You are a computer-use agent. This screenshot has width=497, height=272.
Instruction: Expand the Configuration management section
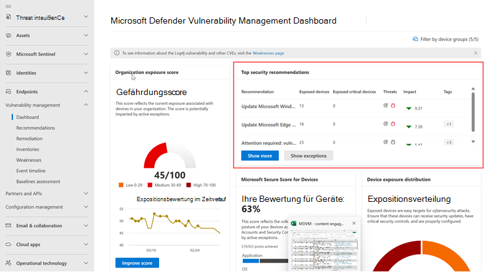(86, 207)
